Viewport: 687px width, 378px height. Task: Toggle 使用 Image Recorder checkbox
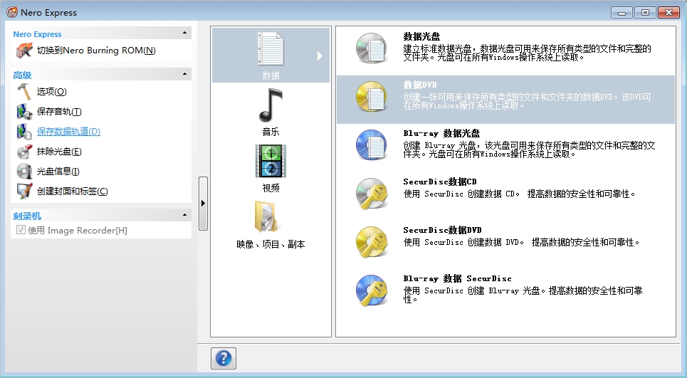point(21,230)
